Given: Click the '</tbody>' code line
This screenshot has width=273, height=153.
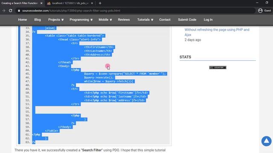Looking at the screenshot, I should pos(64,127).
